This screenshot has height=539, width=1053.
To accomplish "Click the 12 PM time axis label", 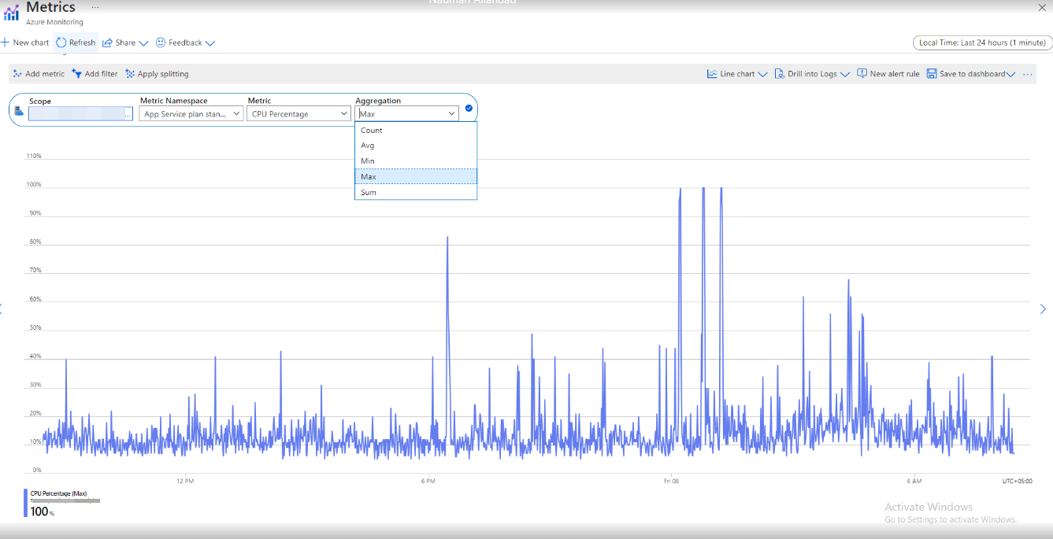I will [x=185, y=481].
